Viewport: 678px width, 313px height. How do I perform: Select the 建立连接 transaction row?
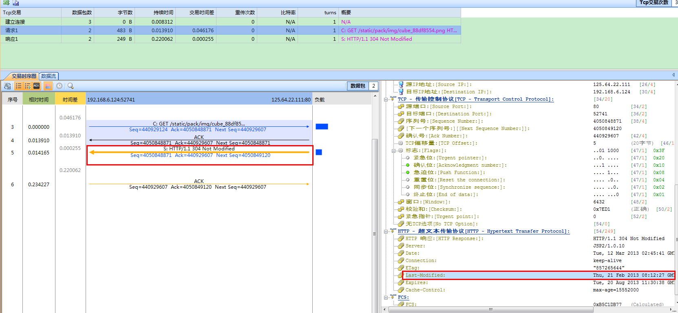(x=231, y=22)
